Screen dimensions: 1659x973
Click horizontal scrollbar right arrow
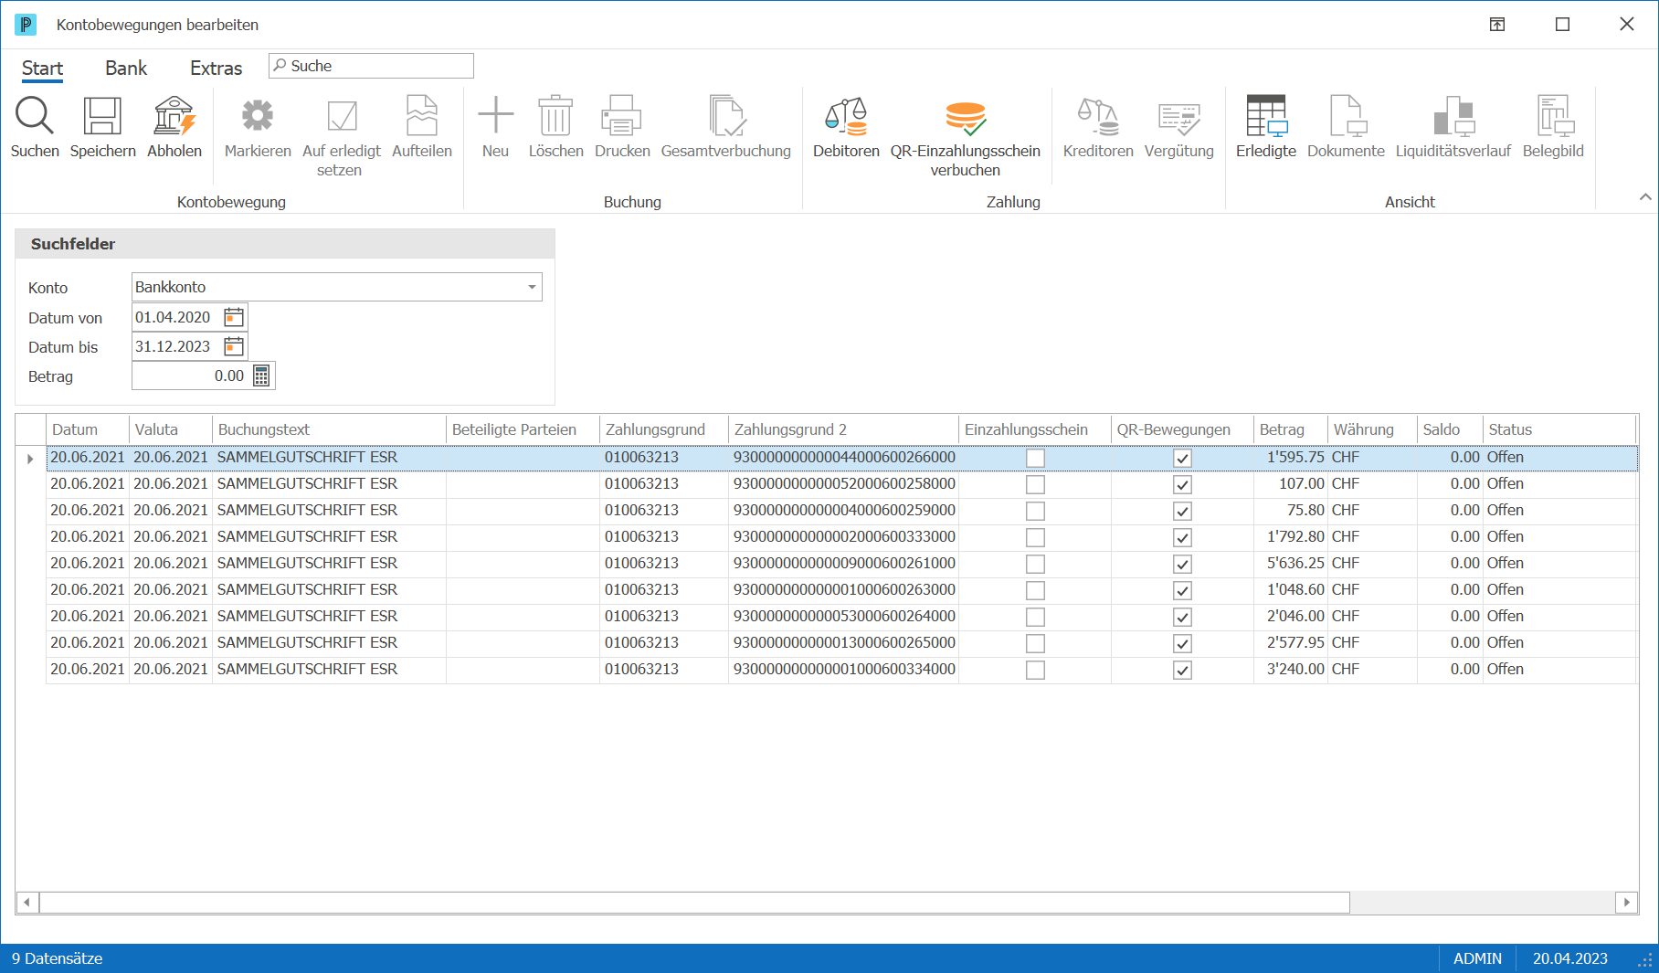point(1626,903)
